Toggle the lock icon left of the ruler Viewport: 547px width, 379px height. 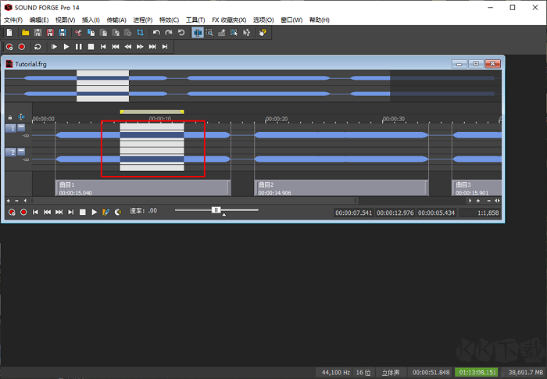pyautogui.click(x=10, y=118)
